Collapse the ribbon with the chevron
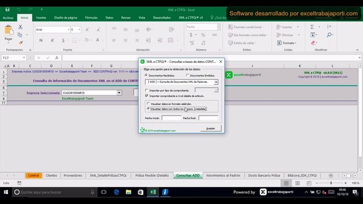 pos(357,50)
